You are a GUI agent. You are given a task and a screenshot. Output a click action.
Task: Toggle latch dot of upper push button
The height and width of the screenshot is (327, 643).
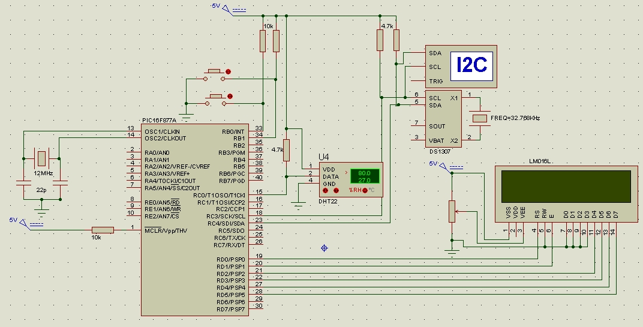pyautogui.click(x=229, y=72)
